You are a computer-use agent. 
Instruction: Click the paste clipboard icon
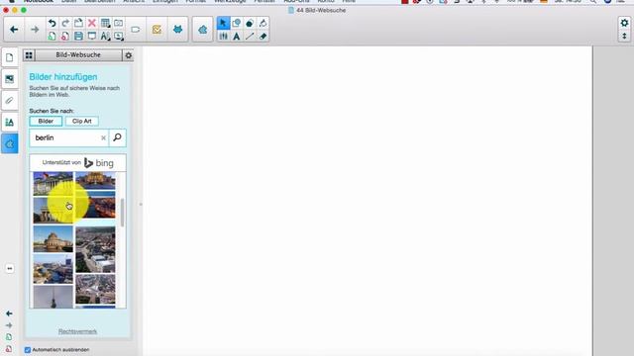[78, 23]
